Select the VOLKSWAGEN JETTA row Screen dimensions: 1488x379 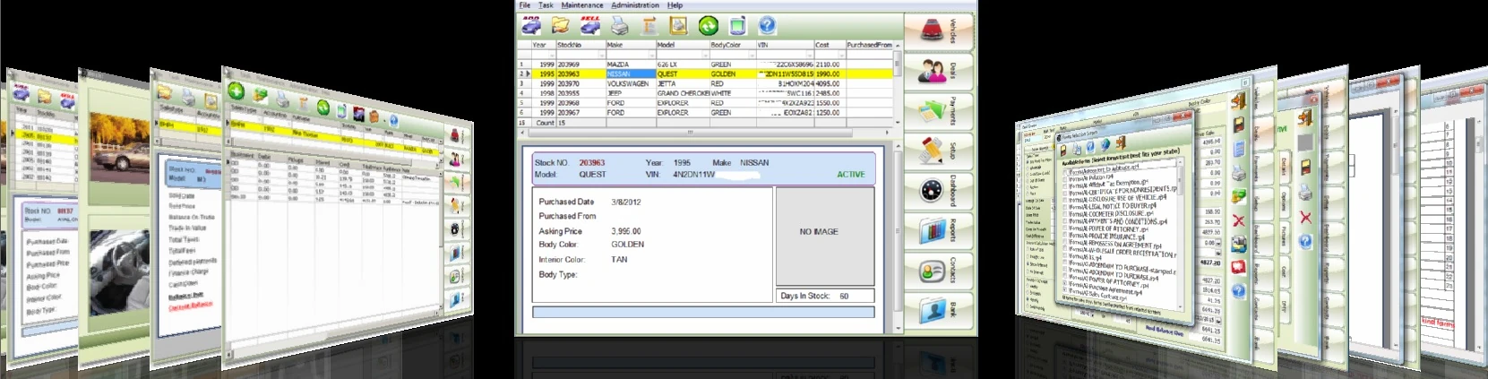(x=705, y=83)
